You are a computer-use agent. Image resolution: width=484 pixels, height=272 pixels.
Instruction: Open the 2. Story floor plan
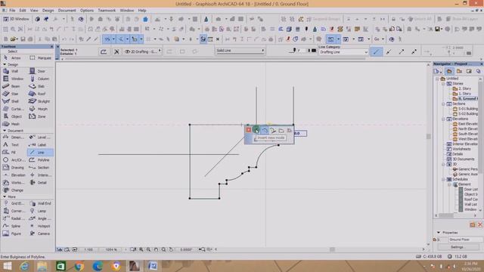coord(461,88)
